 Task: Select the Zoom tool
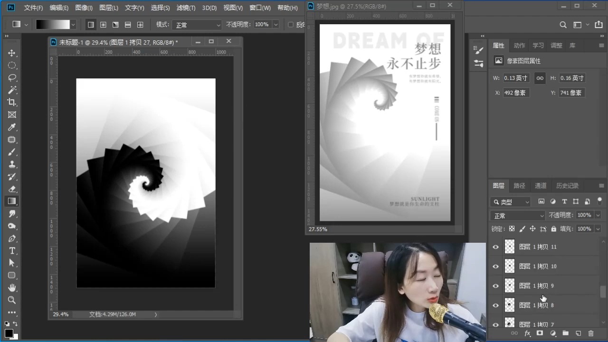pos(12,300)
